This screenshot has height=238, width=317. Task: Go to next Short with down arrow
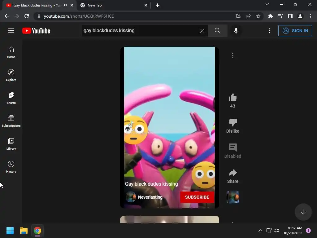coord(303,212)
